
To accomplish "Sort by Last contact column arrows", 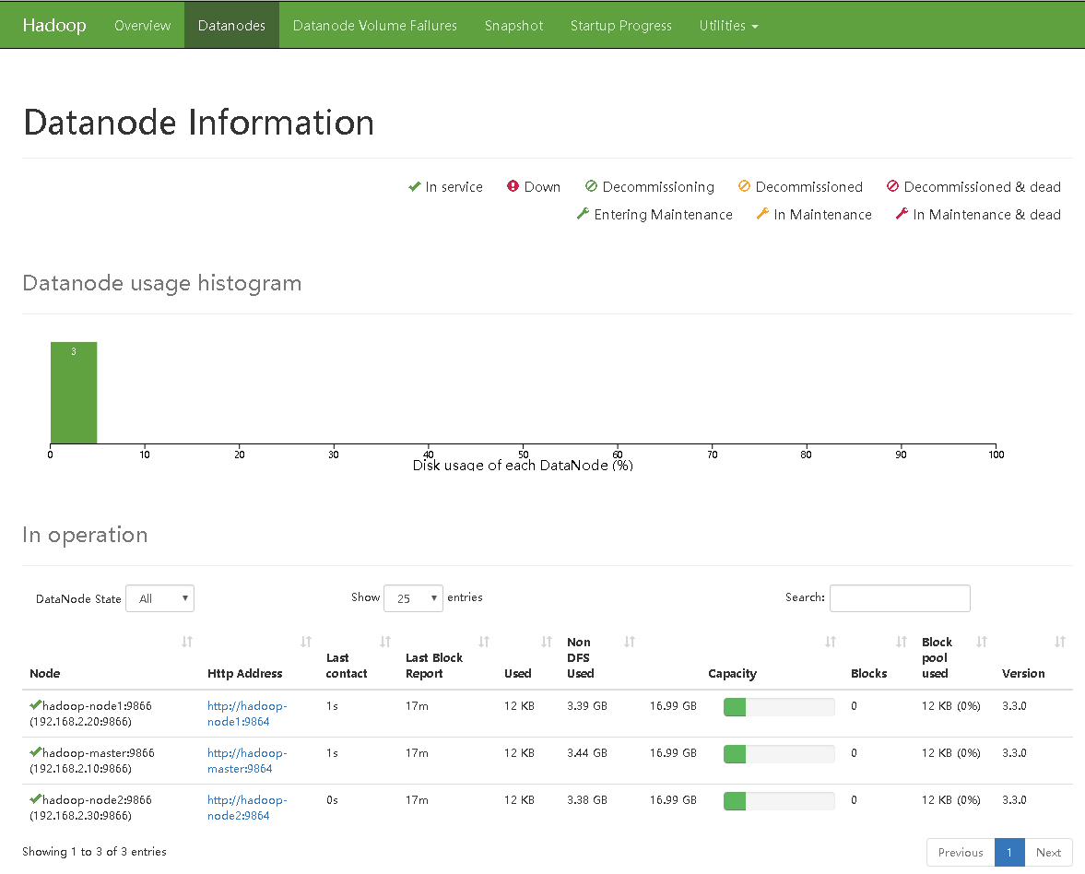I will tap(385, 643).
